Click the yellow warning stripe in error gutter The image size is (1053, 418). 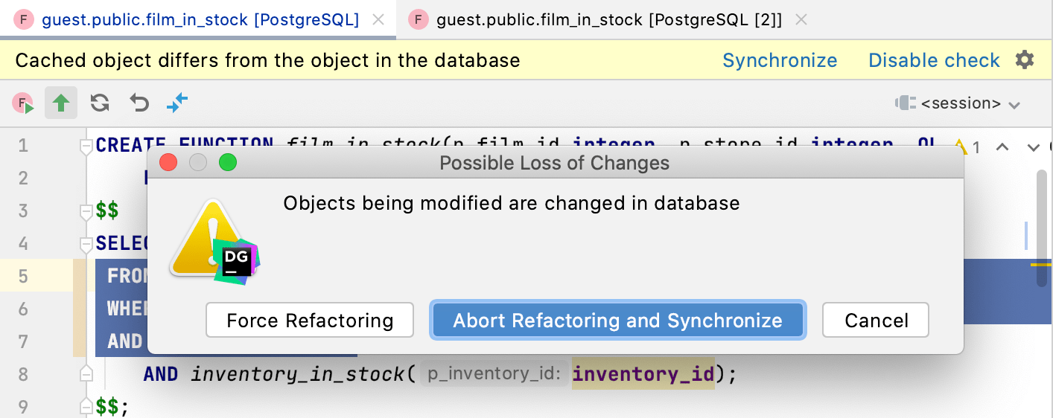pos(1041,264)
